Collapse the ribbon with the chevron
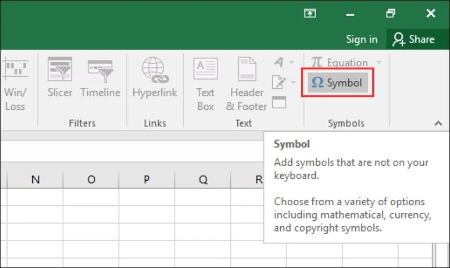This screenshot has width=450, height=268. pos(438,123)
